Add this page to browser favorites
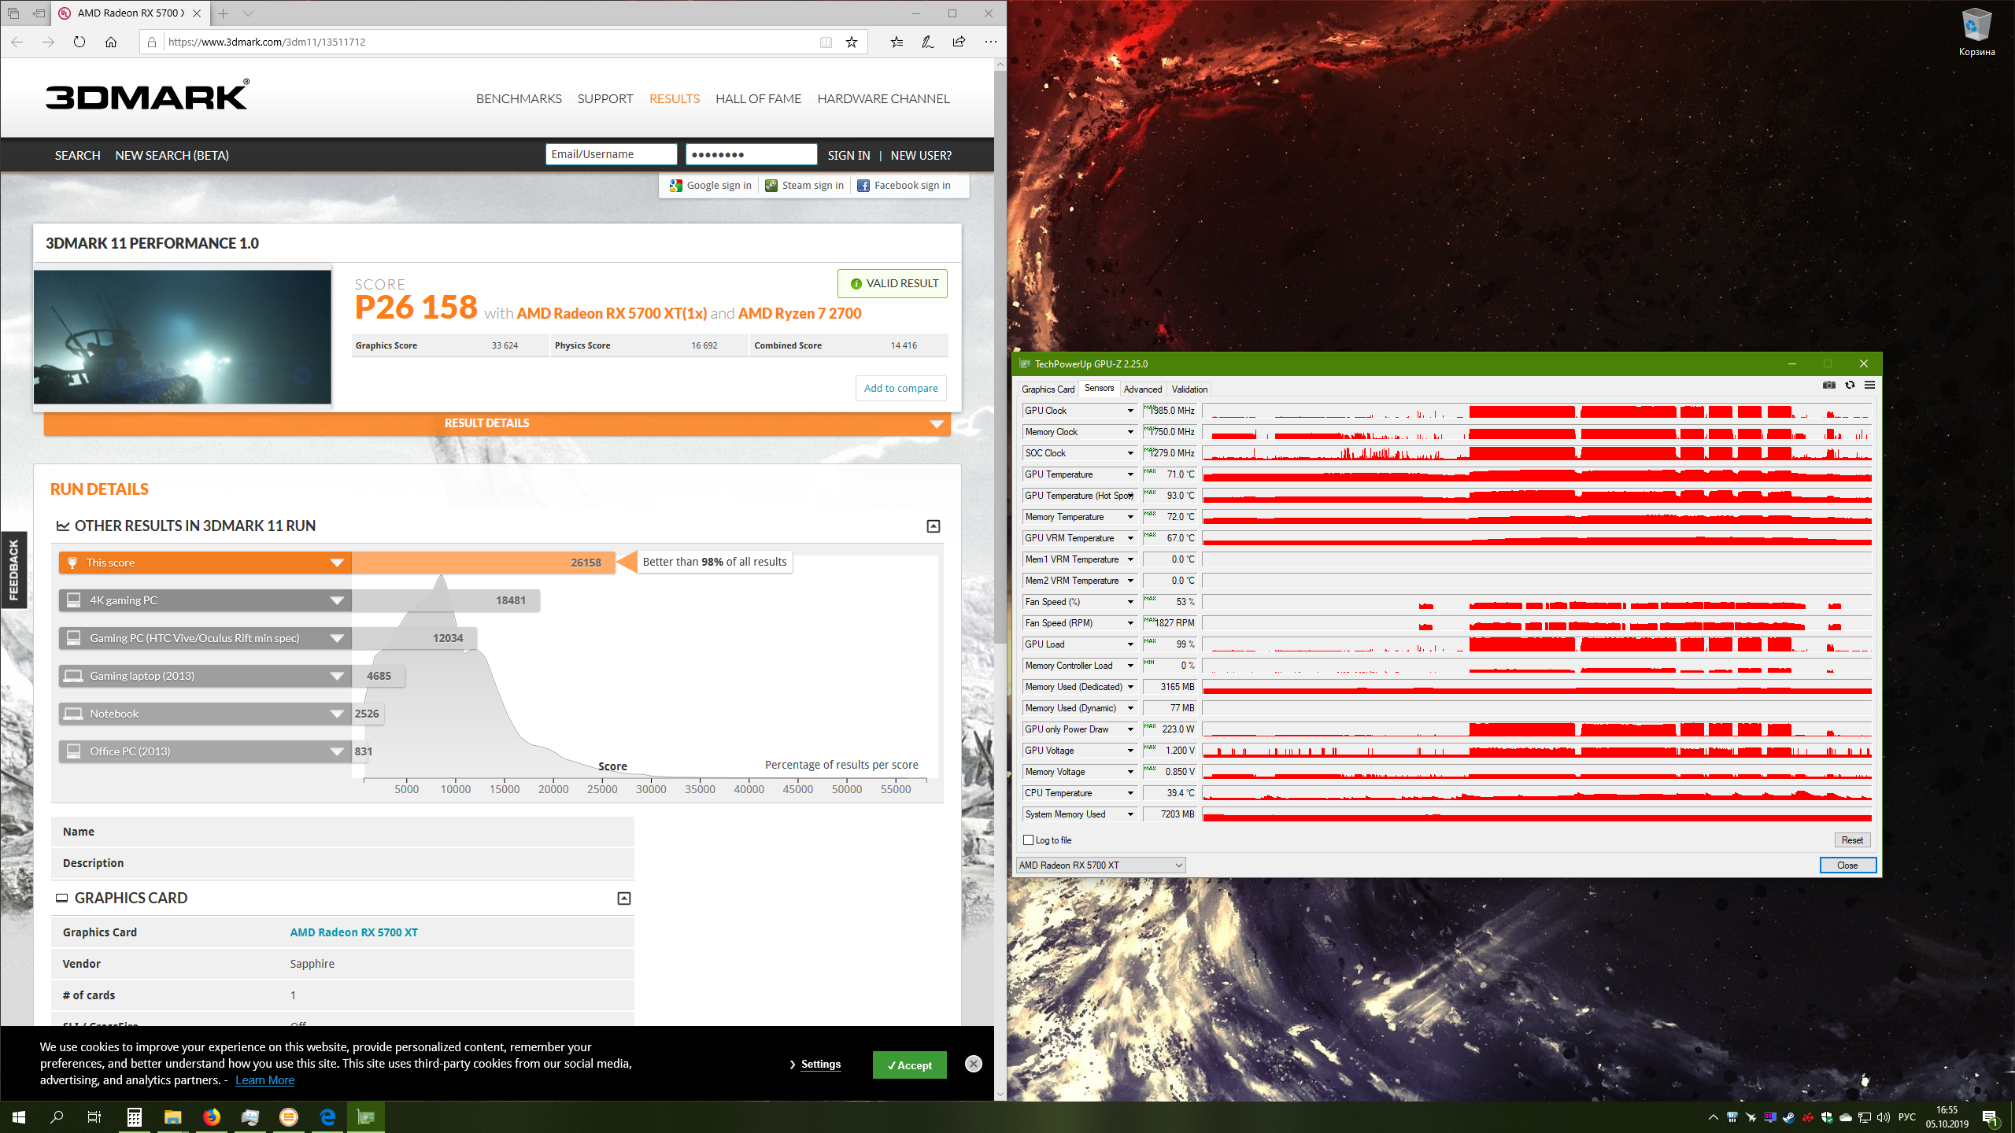This screenshot has height=1133, width=2015. [851, 42]
